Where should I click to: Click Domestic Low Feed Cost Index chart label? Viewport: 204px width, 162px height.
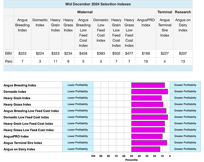point(26,117)
